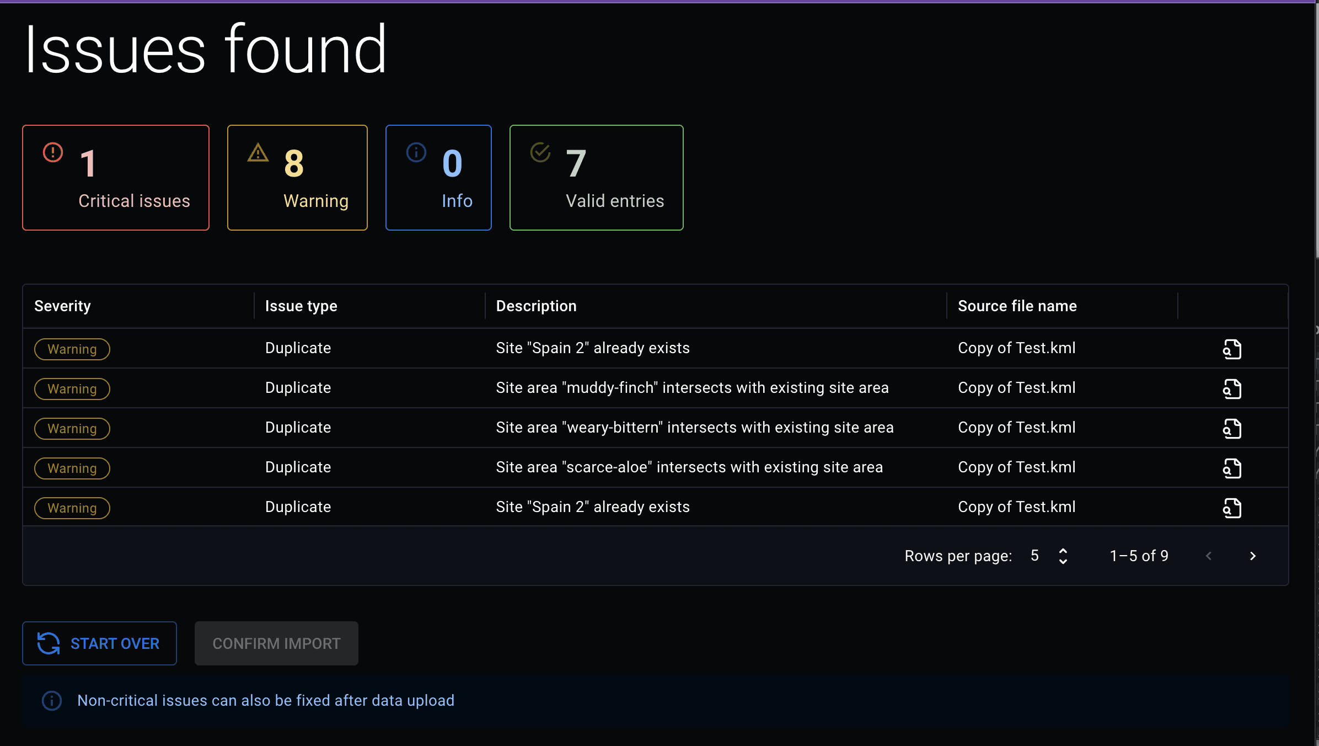
Task: Open file preview icon for muddy-finch row
Action: tap(1232, 389)
